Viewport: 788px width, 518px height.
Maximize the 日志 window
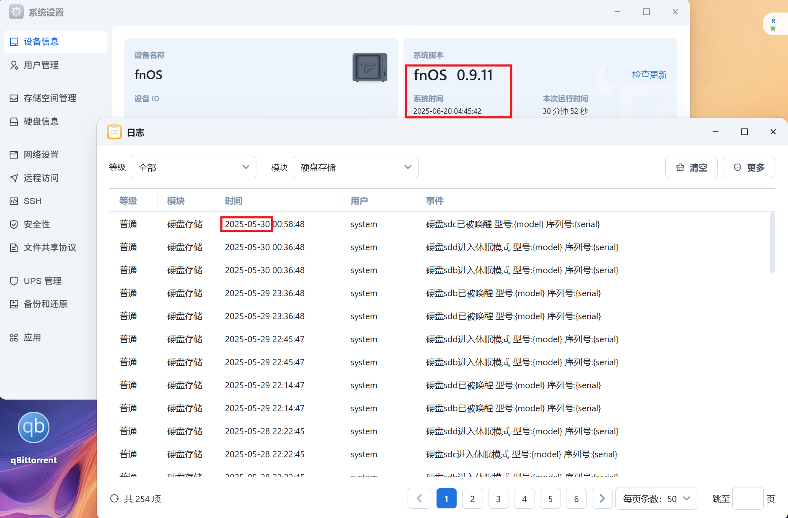[744, 132]
